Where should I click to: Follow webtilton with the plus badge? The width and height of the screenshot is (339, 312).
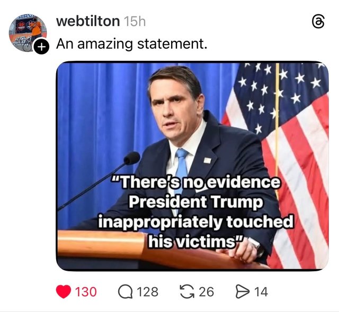pyautogui.click(x=41, y=47)
